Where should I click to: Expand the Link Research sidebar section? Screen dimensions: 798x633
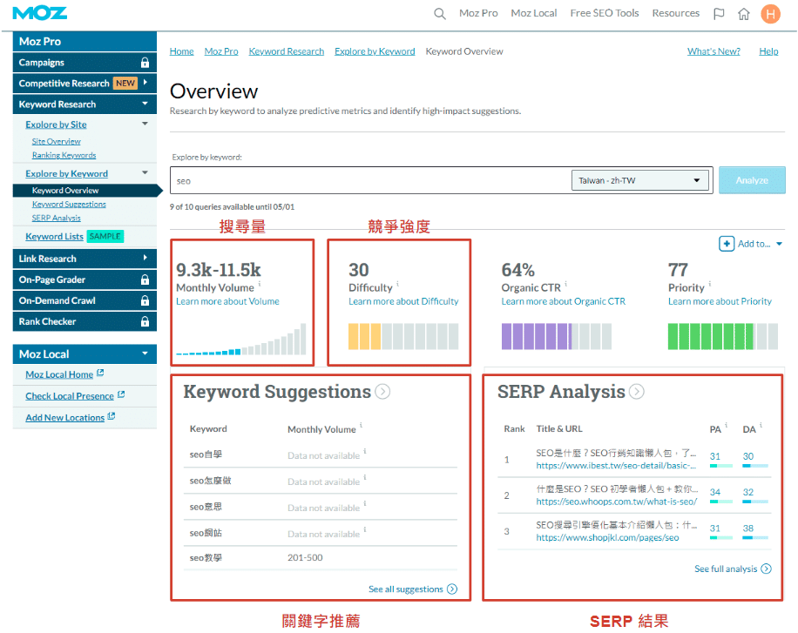tap(145, 259)
